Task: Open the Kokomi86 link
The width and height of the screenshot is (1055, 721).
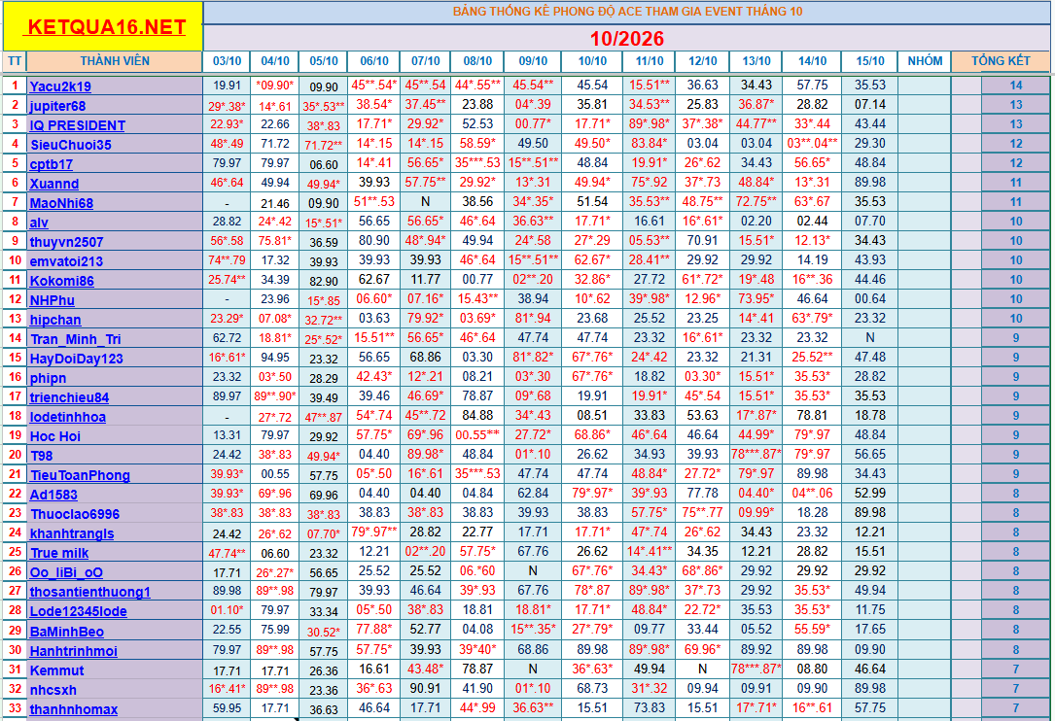Action: click(62, 281)
